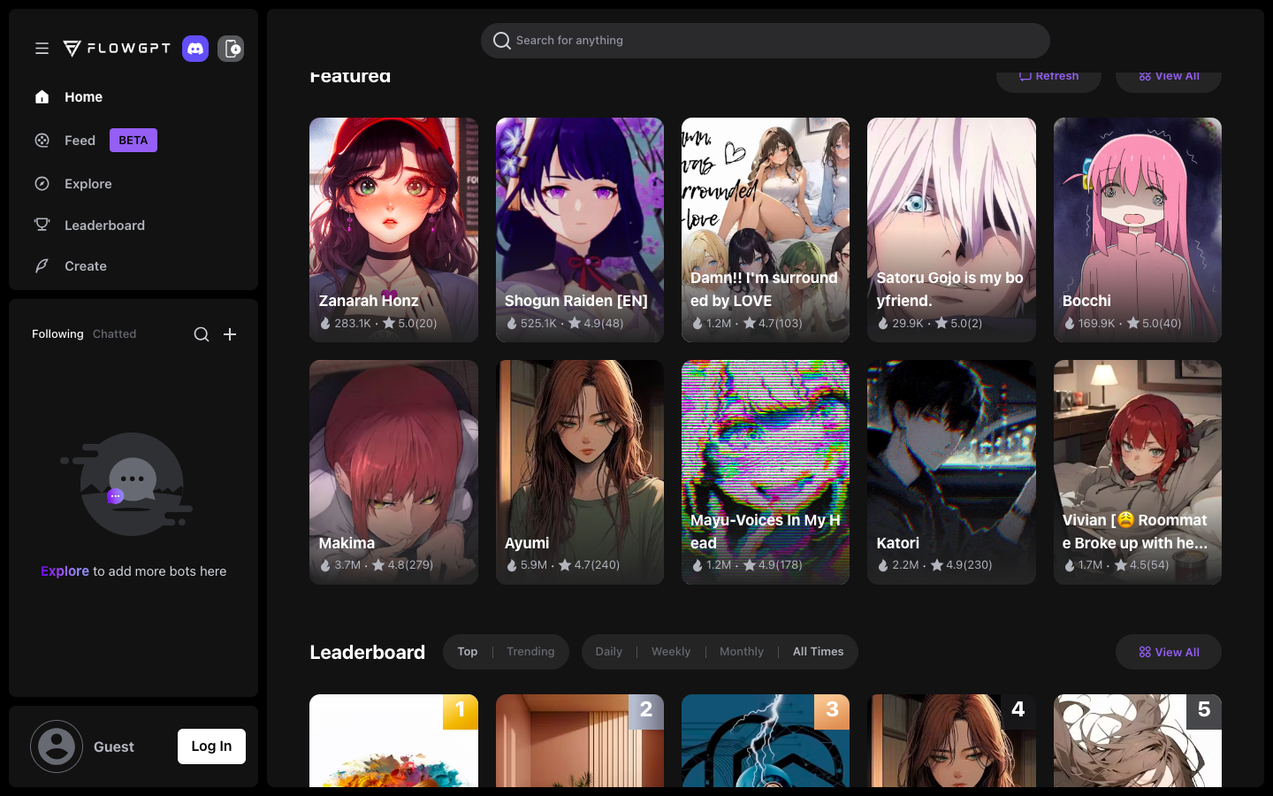The height and width of the screenshot is (796, 1273).
Task: Open the Shogun Raiden [EN] bot card
Action: coord(580,230)
